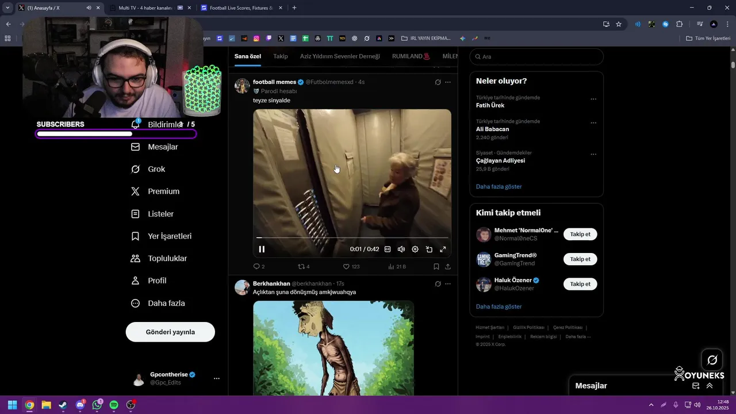This screenshot has height=414, width=736.
Task: Open Instagram bookmark icon
Action: click(256, 39)
